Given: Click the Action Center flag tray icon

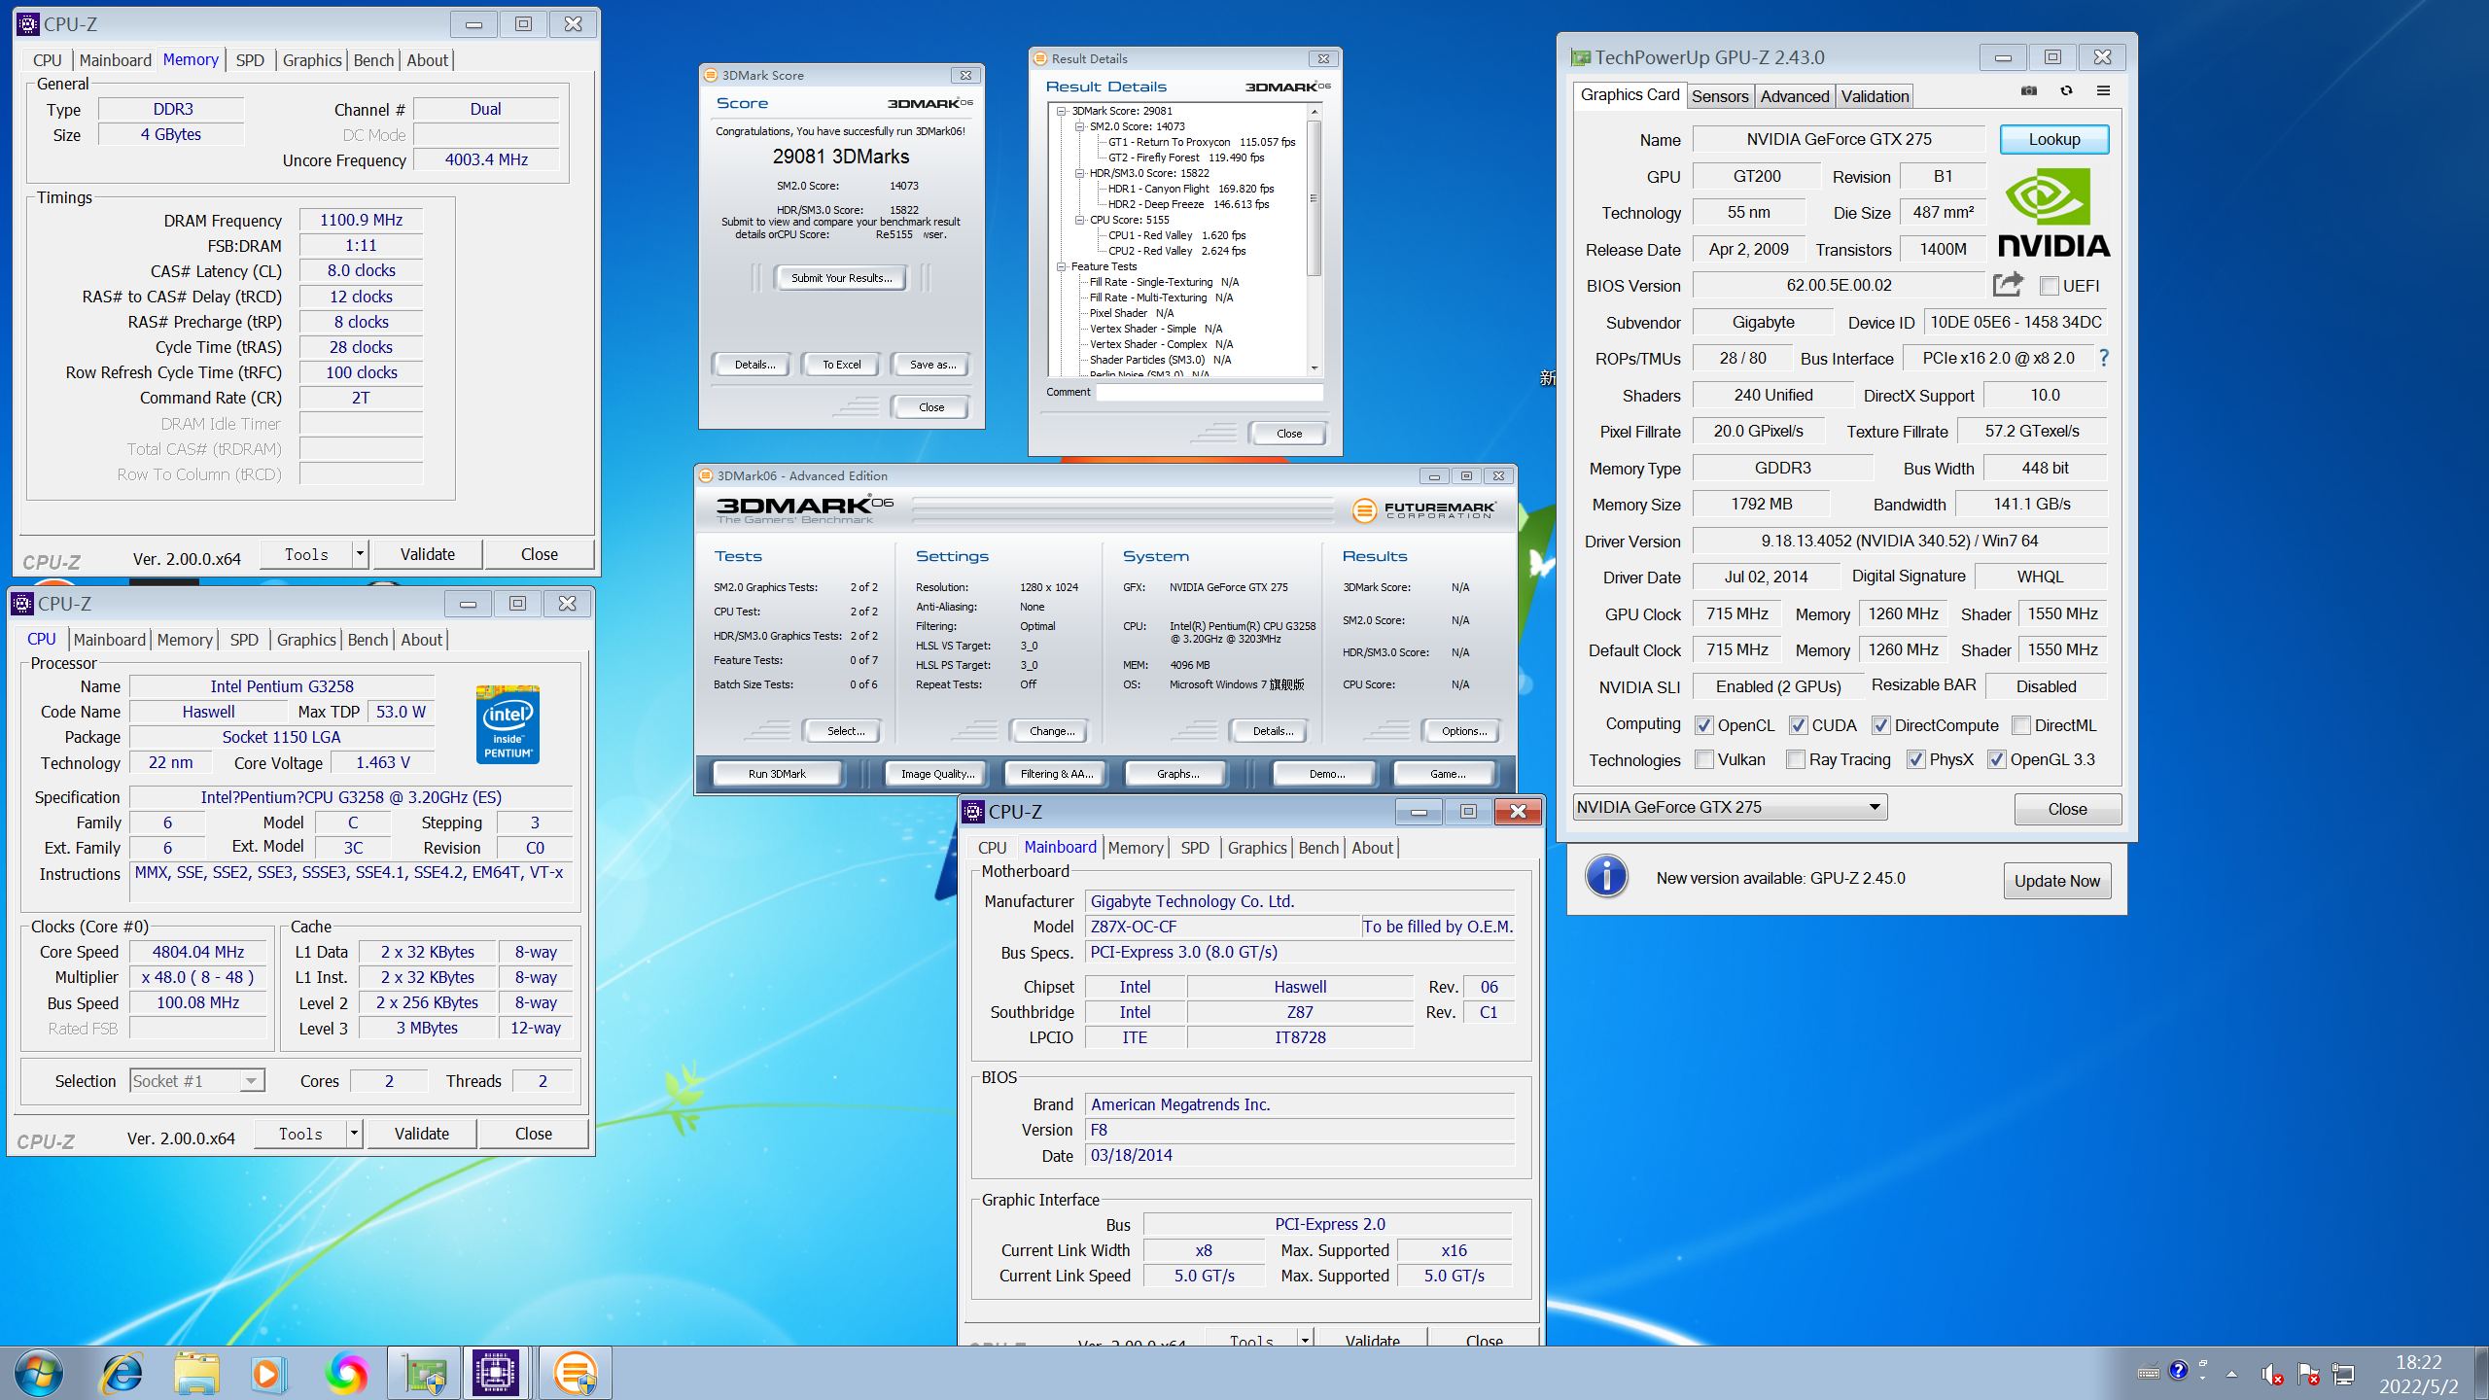Looking at the screenshot, I should (2308, 1374).
